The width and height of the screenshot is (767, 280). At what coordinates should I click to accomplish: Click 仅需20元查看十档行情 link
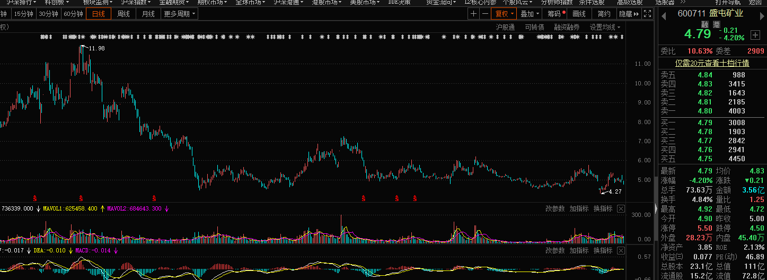(x=712, y=63)
